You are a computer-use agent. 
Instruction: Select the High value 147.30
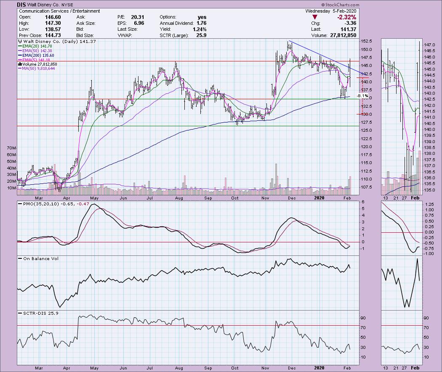point(53,23)
